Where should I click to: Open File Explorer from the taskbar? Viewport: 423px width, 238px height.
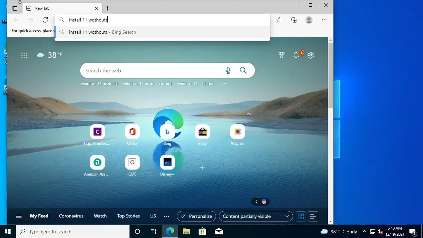pos(186,231)
